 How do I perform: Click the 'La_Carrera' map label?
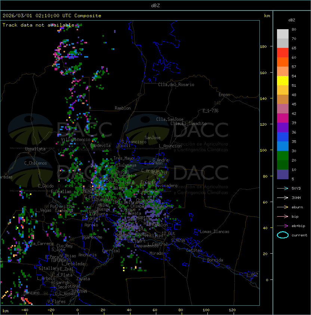pyautogui.click(x=42, y=244)
